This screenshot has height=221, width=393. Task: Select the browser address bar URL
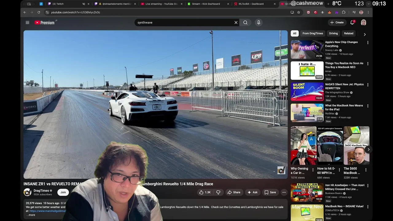pos(76,12)
